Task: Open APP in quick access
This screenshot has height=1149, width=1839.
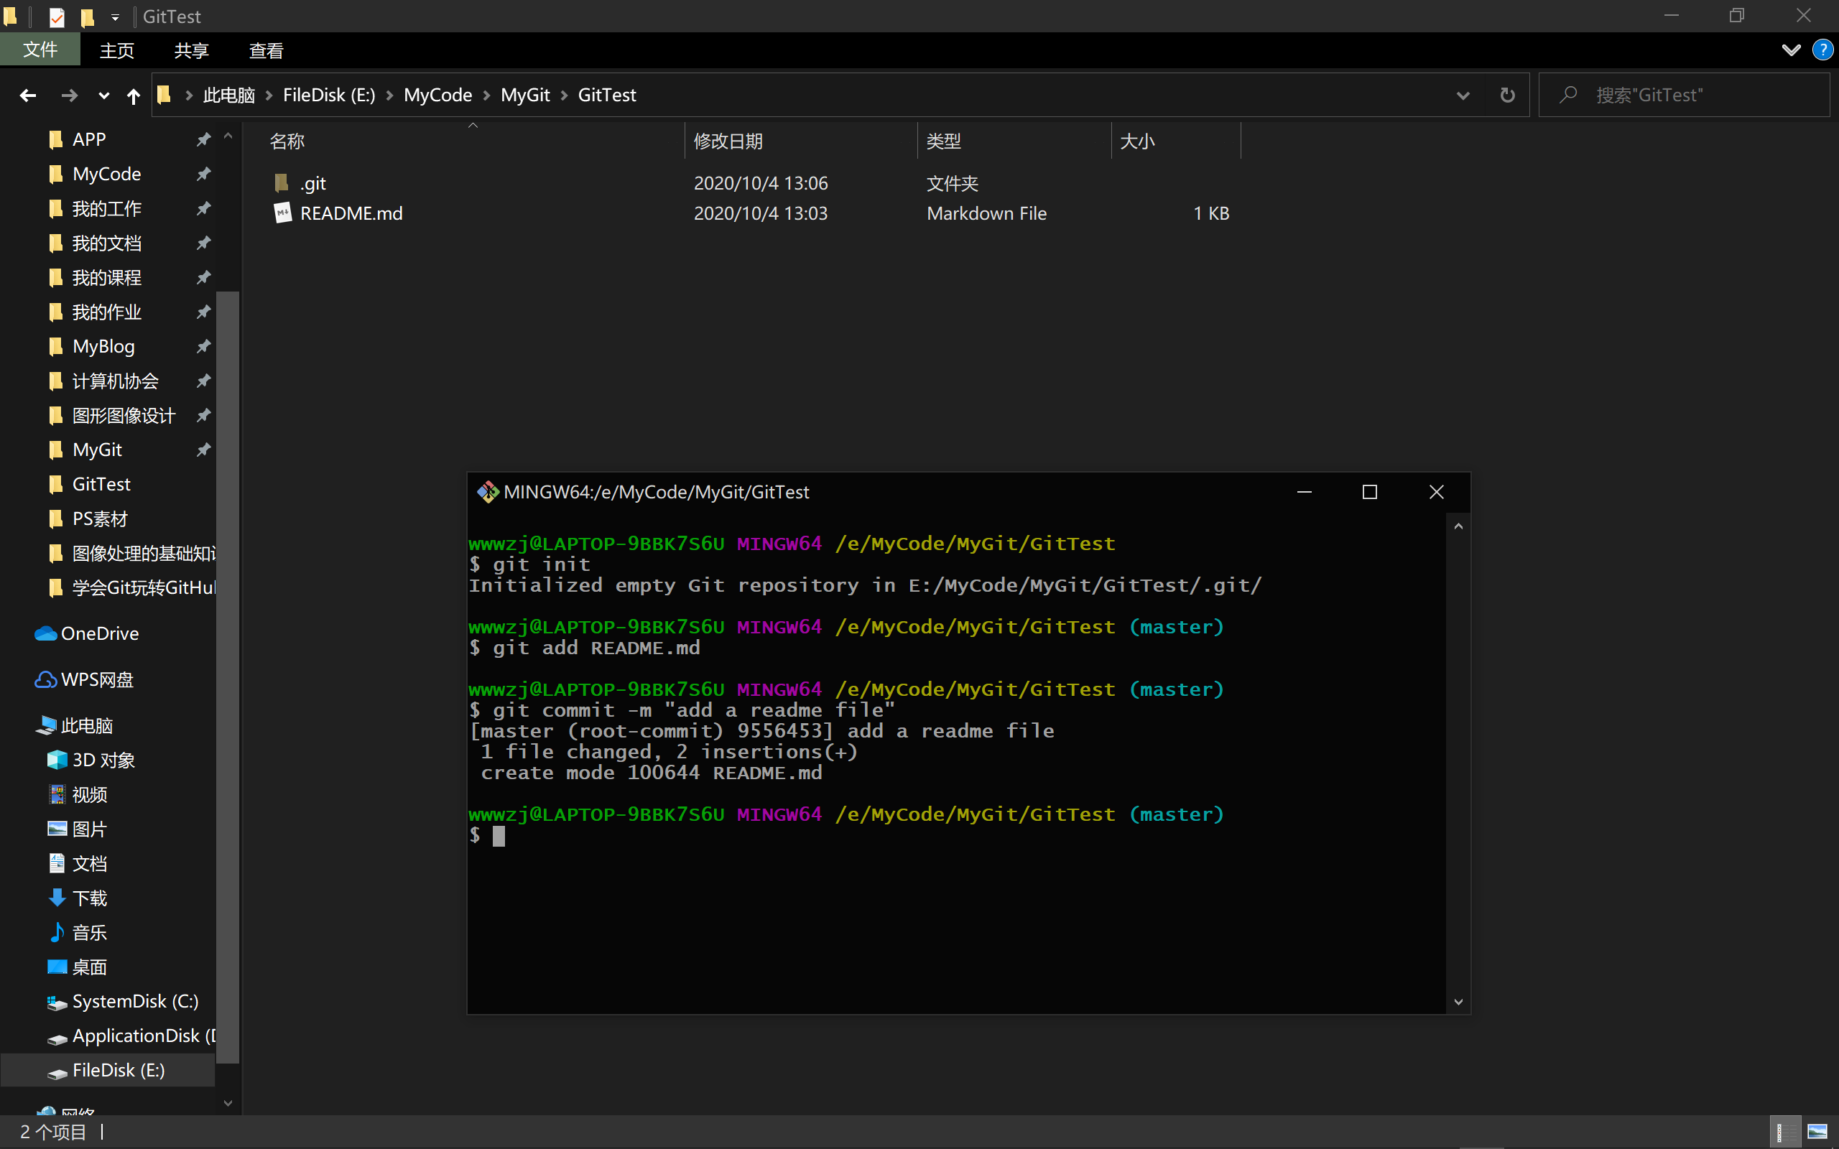Action: 89,139
